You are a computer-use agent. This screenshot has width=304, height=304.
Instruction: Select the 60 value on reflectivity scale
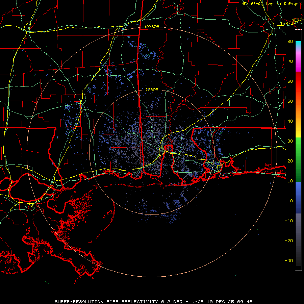(x=290, y=81)
